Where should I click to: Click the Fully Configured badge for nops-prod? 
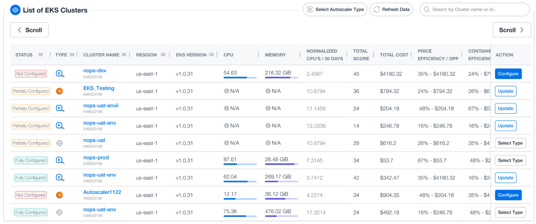(31, 161)
